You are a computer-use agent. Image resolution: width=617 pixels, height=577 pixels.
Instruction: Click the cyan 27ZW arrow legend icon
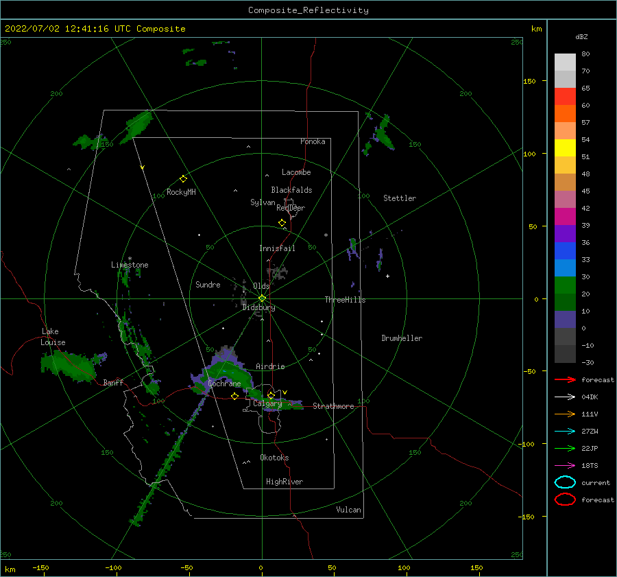[x=565, y=432]
